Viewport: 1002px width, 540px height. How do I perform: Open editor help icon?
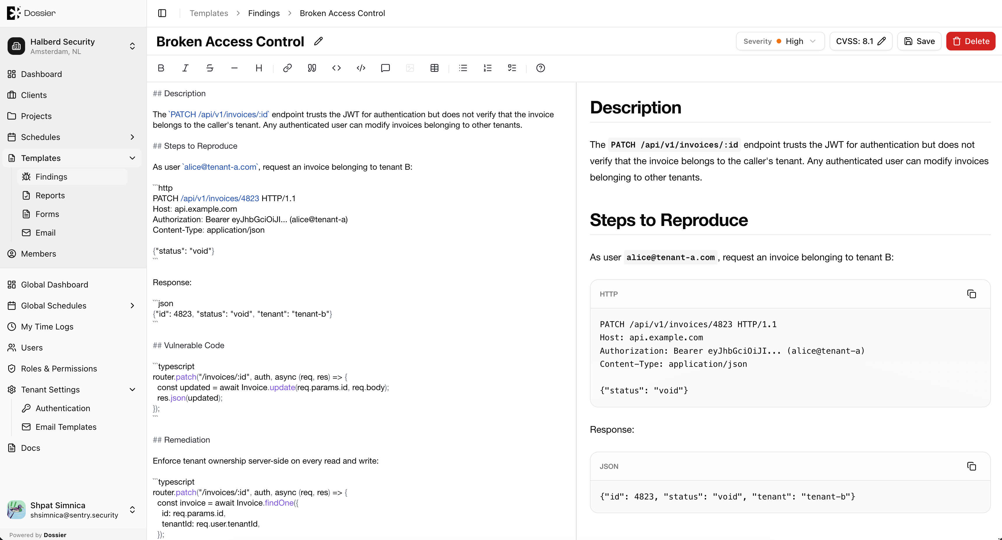[541, 68]
